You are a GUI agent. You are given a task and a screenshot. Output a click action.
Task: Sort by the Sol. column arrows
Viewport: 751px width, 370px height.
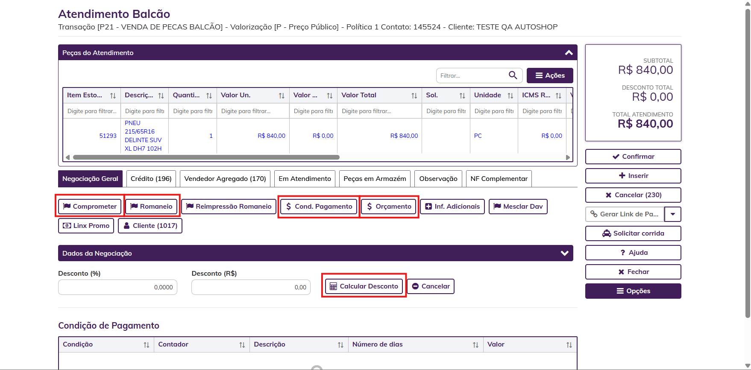click(462, 96)
